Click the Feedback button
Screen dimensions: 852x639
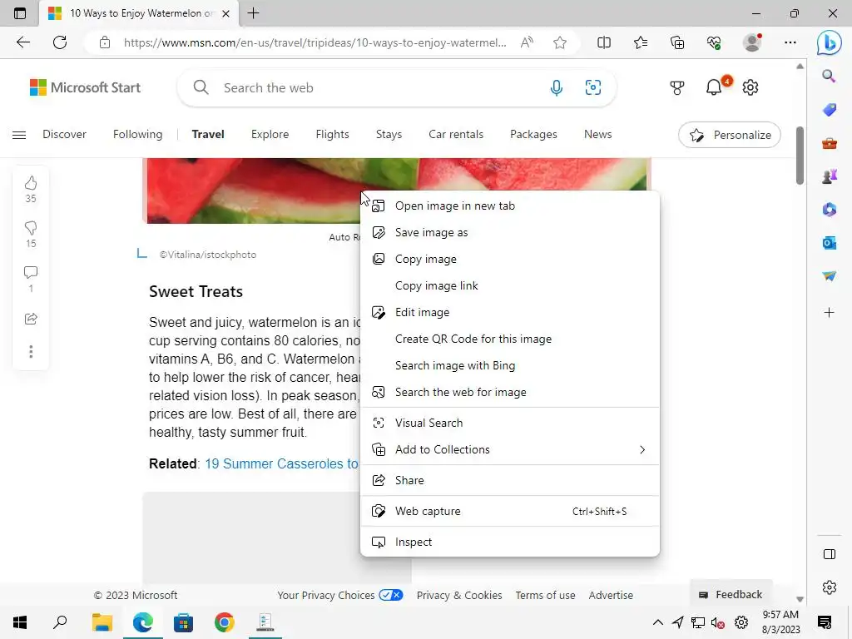(731, 594)
